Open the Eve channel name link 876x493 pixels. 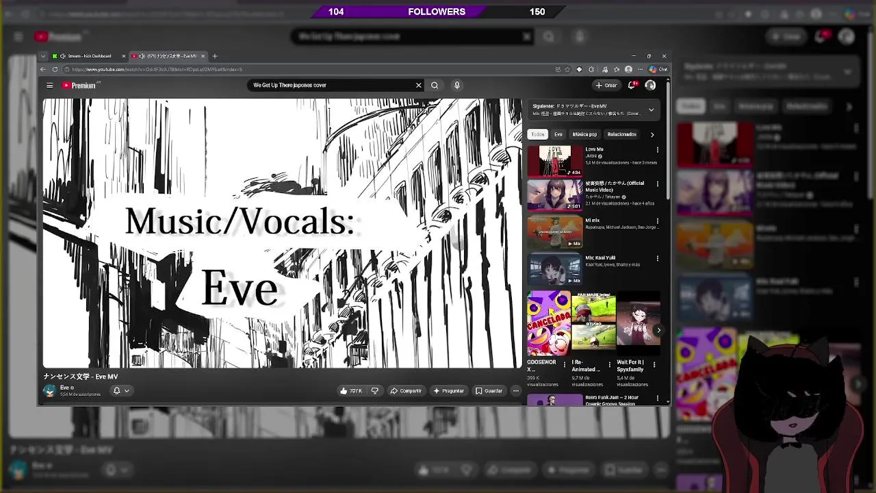point(64,388)
